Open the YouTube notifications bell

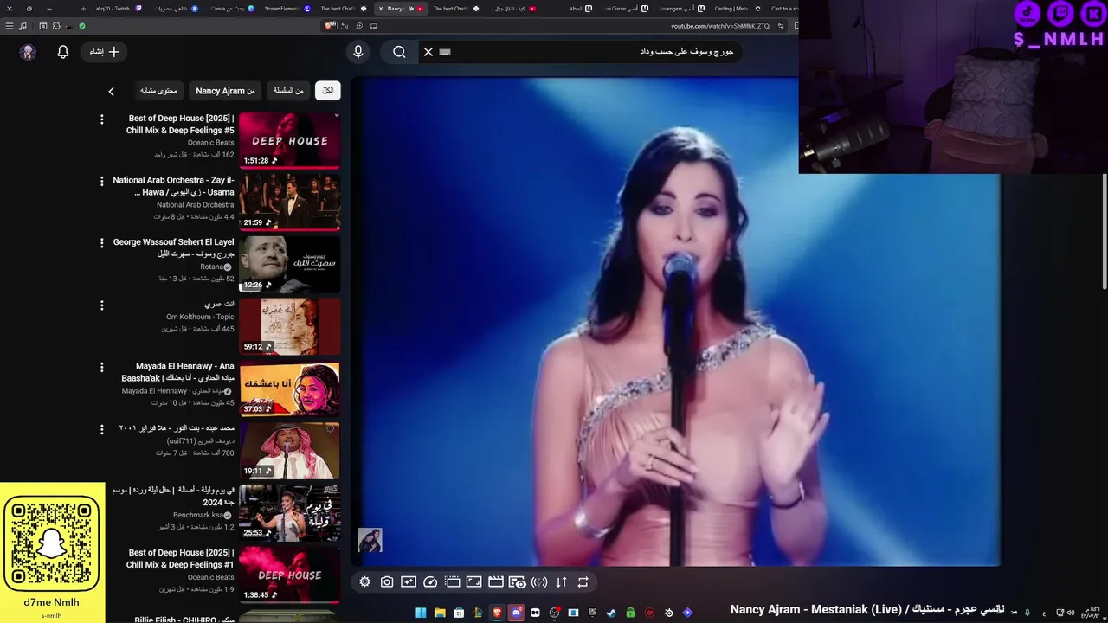(63, 52)
